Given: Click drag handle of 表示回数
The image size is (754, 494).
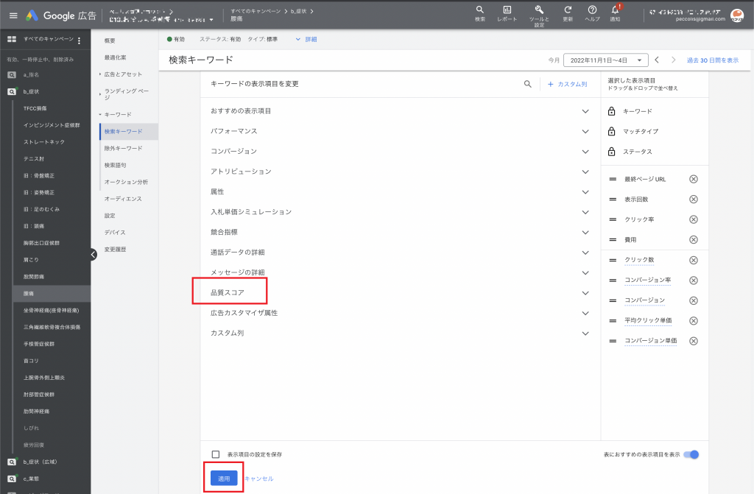Looking at the screenshot, I should pos(613,199).
